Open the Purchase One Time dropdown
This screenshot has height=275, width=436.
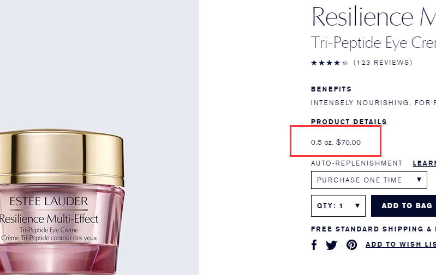pos(369,180)
